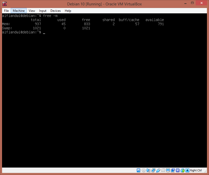Image resolution: width=209 pixels, height=175 pixels.
Task: Click the 'free -m' command text
Action: coord(50,16)
